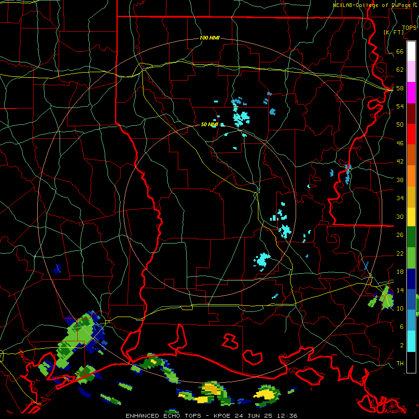Select the light blue legend swatch
Image resolution: width=419 pixels, height=419 pixels.
(x=411, y=320)
